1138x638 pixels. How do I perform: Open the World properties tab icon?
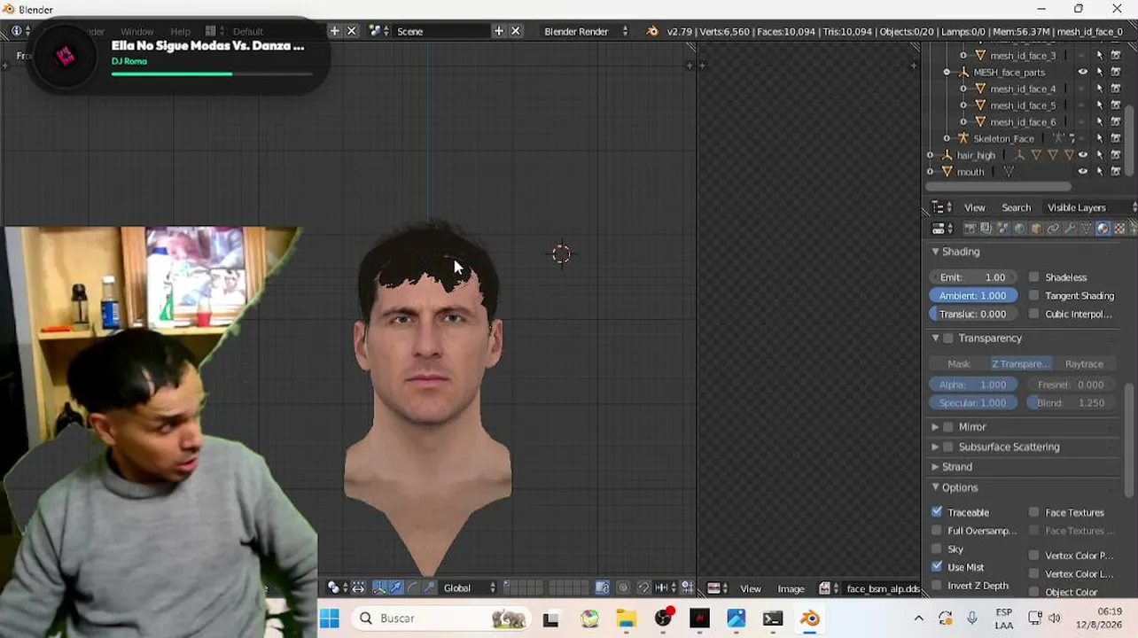point(1019,229)
